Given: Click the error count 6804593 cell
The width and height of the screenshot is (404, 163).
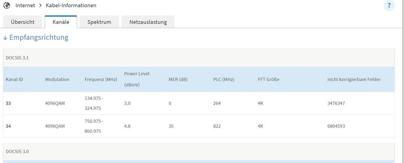Looking at the screenshot, I should 336,126.
